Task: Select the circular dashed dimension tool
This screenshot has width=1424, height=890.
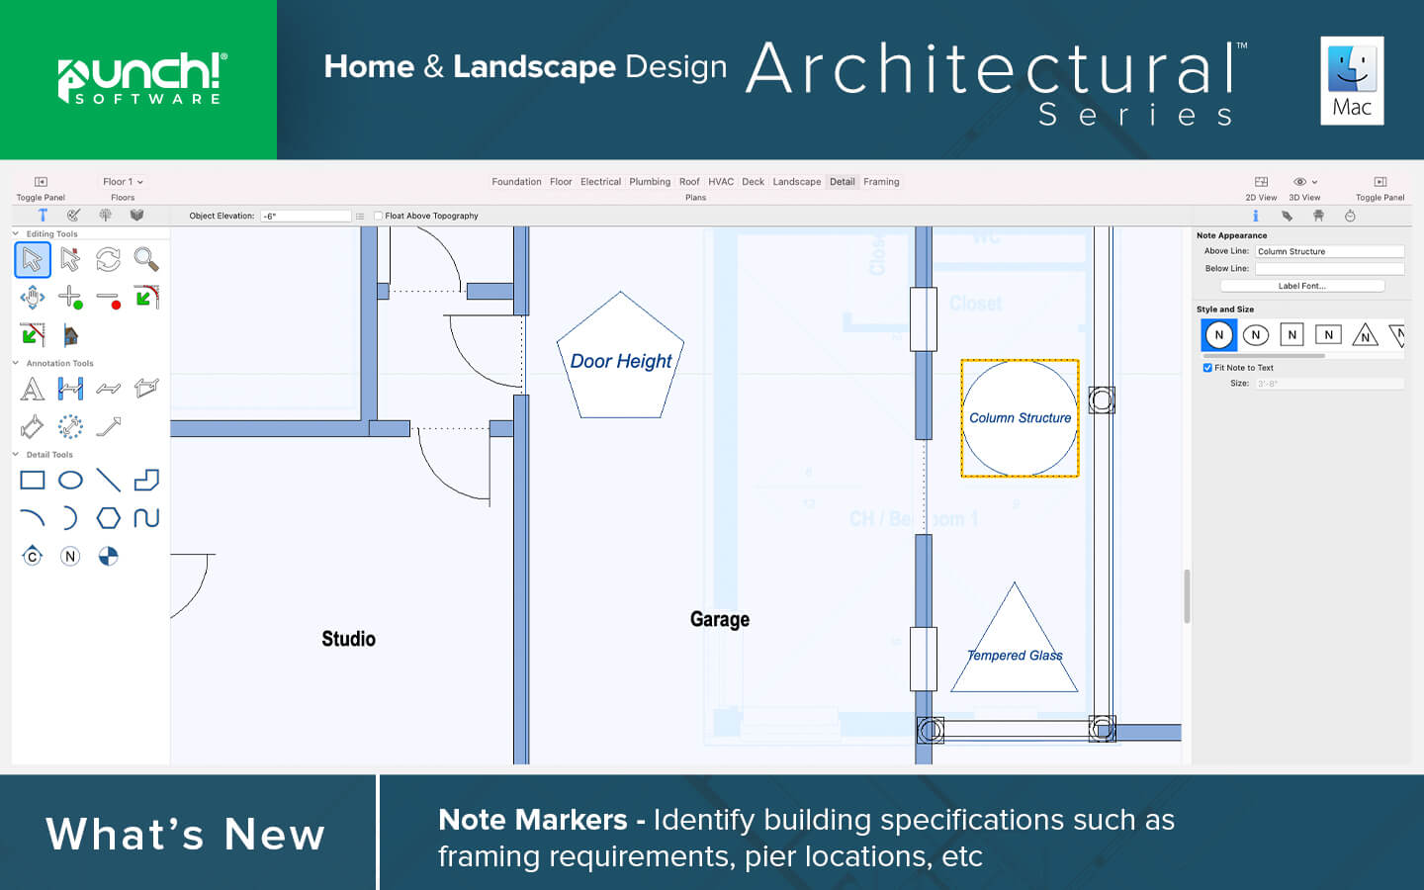Action: click(x=70, y=426)
